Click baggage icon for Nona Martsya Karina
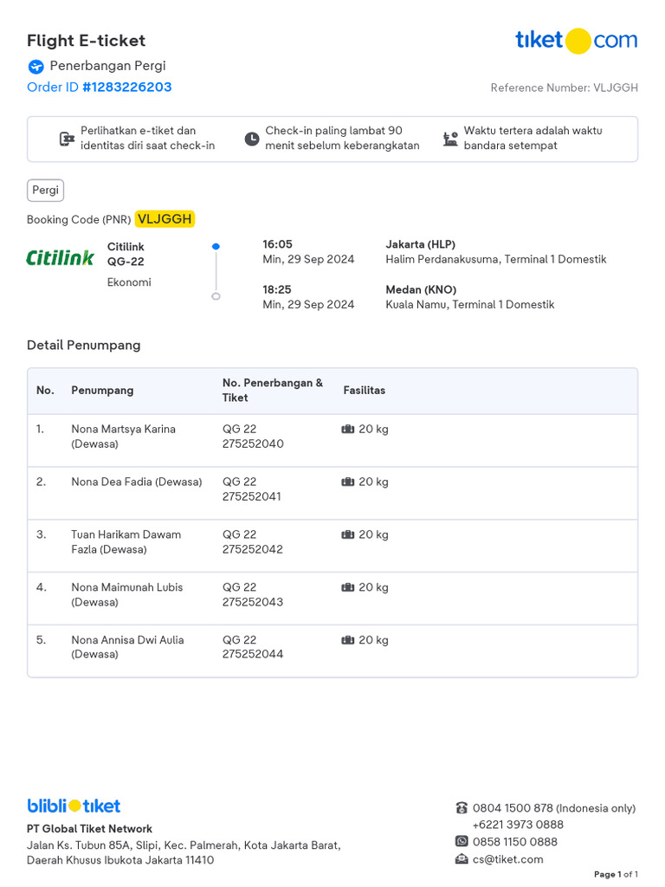Viewport: 665px width, 887px height. 348,429
